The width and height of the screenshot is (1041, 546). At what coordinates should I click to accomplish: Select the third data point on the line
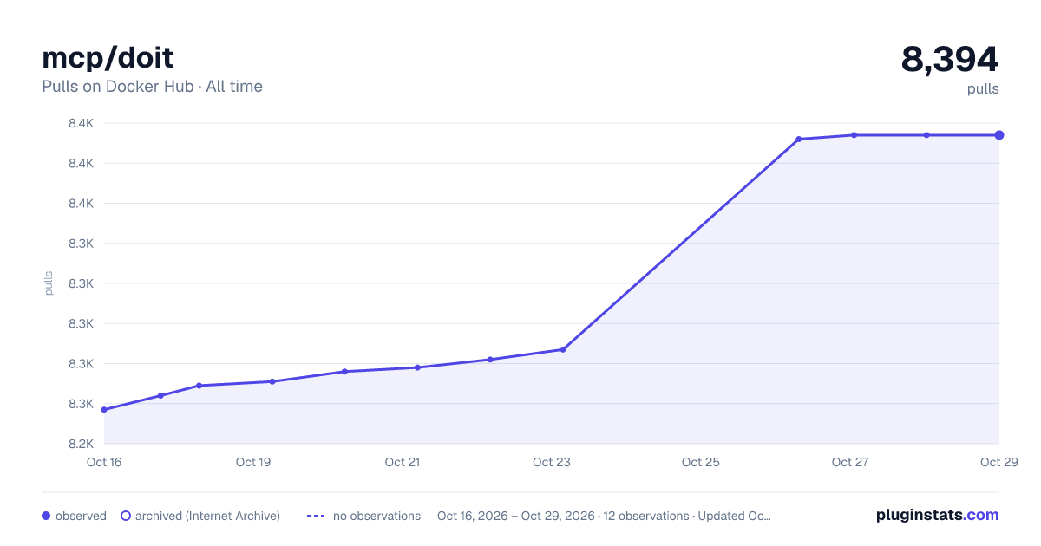[199, 386]
